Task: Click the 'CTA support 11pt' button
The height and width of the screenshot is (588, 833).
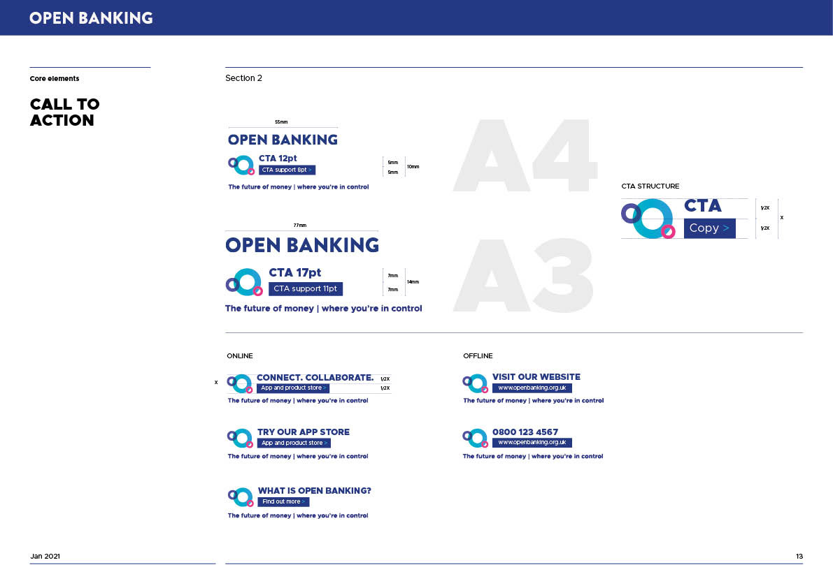Action: tap(306, 289)
